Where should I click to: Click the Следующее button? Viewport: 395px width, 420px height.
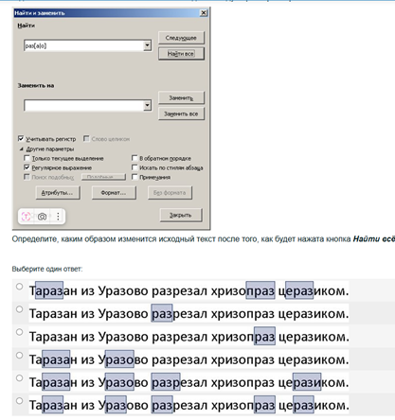(181, 38)
